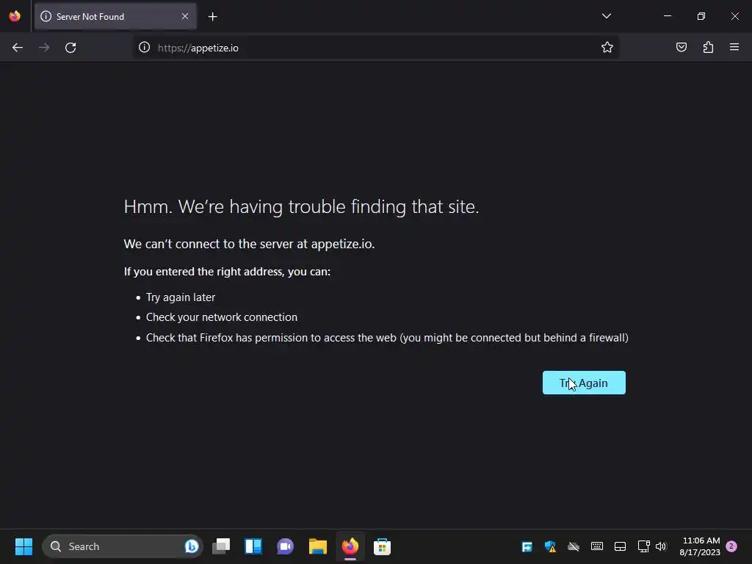Click the OneDrive cloud tray icon

(573, 546)
